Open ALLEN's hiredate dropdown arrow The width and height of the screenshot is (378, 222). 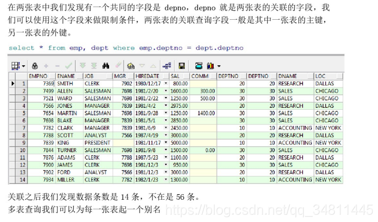tap(166, 91)
